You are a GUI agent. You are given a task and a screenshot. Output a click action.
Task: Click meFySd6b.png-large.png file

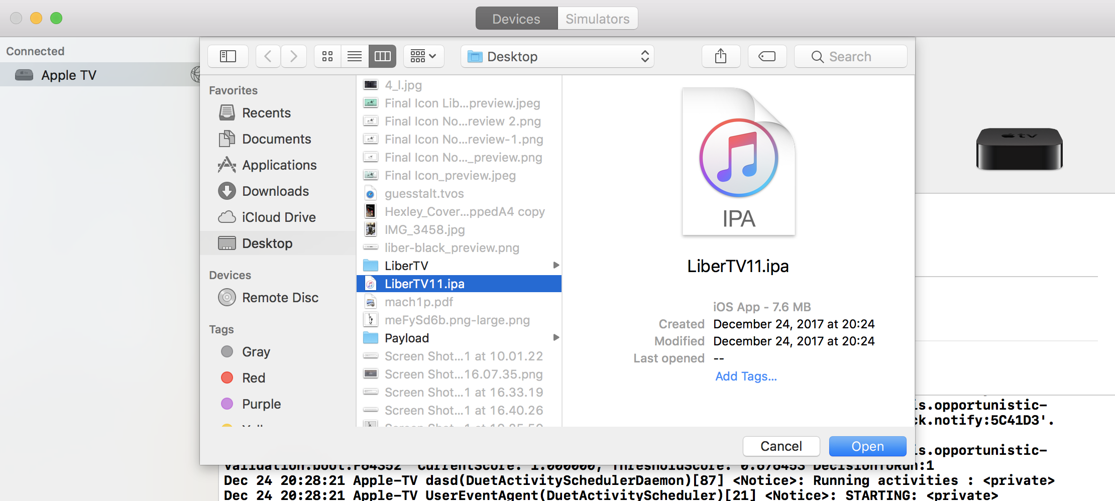pyautogui.click(x=459, y=320)
